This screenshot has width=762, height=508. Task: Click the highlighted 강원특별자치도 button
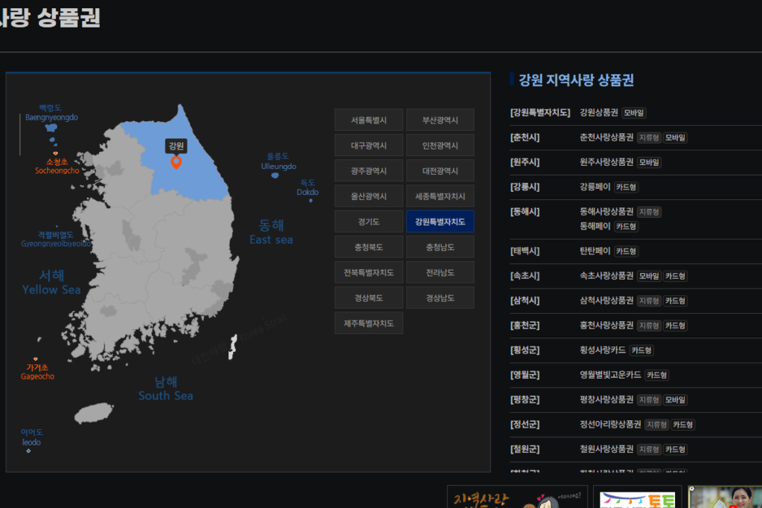click(441, 221)
